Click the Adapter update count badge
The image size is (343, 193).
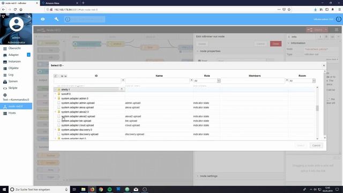point(28,55)
